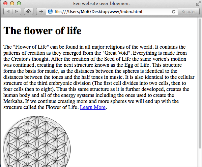This screenshot has height=167, width=202.
Task: Click the Reader button
Action: coord(189,11)
